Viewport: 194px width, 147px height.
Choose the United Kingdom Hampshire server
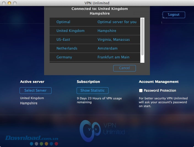[x=95, y=31]
